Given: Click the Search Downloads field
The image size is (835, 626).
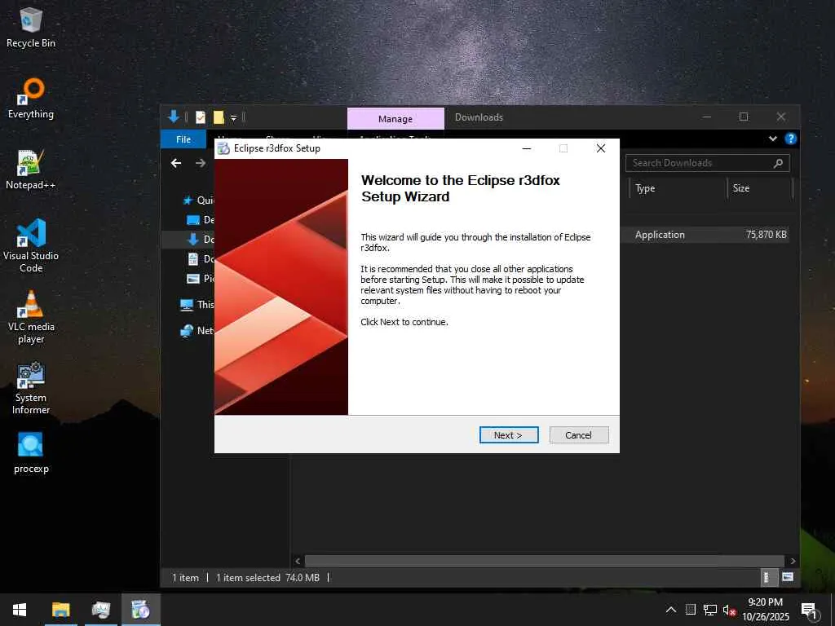Looking at the screenshot, I should tap(707, 163).
